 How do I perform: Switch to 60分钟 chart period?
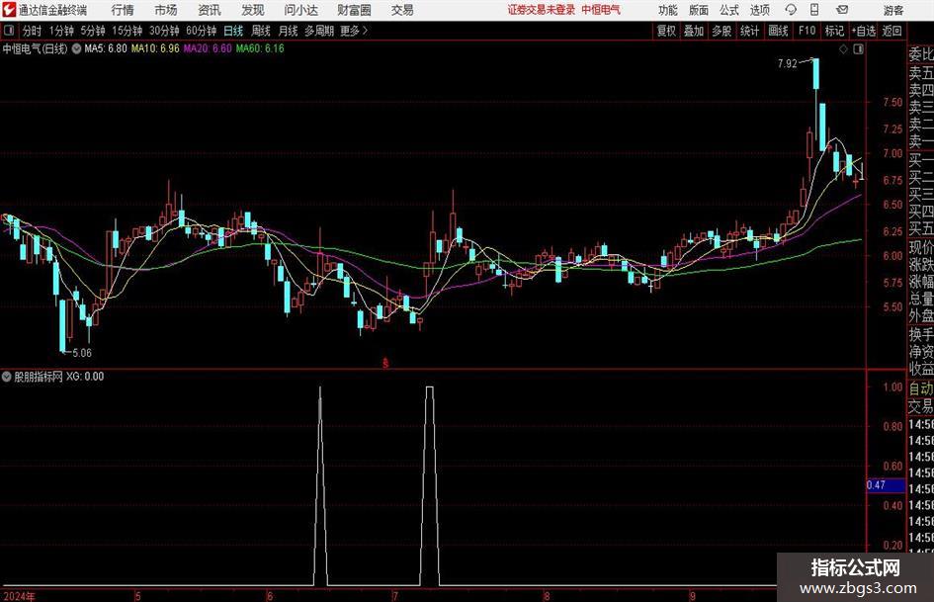pyautogui.click(x=201, y=31)
